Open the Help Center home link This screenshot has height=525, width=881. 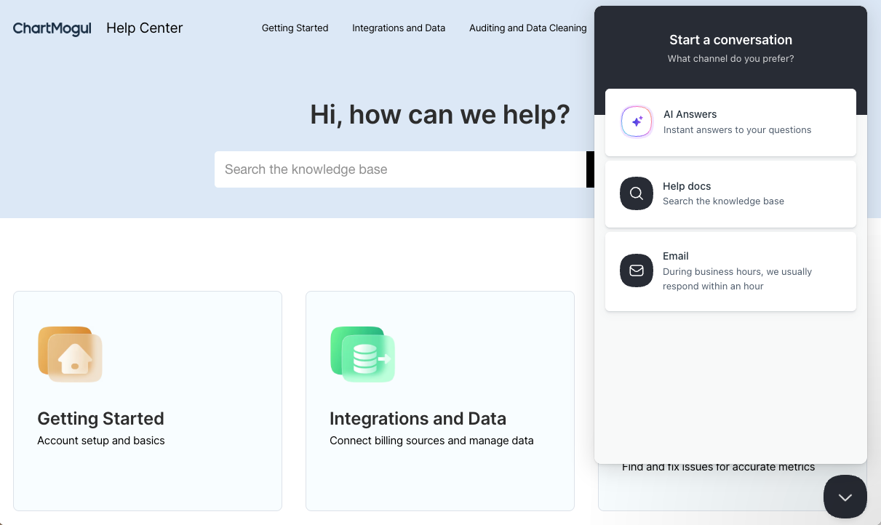coord(144,28)
